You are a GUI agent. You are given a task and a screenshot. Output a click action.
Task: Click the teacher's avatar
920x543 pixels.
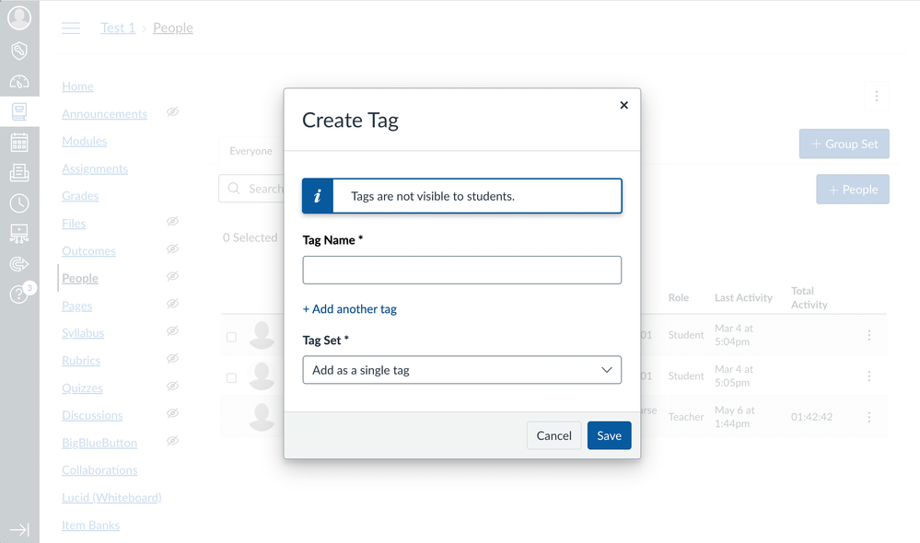pos(262,417)
